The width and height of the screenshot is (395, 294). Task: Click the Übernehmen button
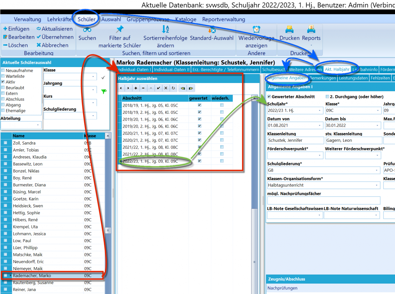click(x=55, y=37)
